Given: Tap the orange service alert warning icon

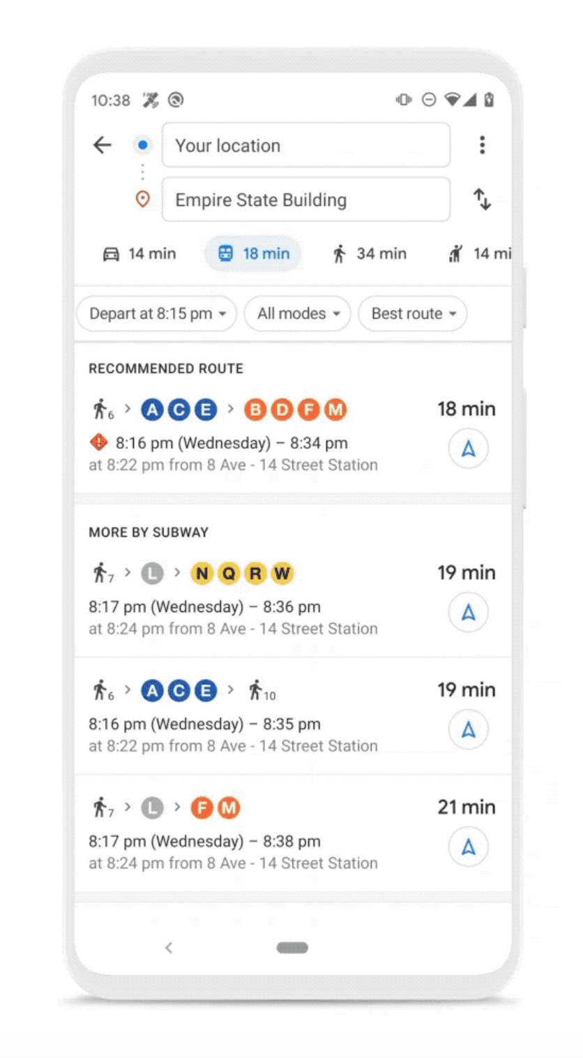Looking at the screenshot, I should [x=99, y=442].
